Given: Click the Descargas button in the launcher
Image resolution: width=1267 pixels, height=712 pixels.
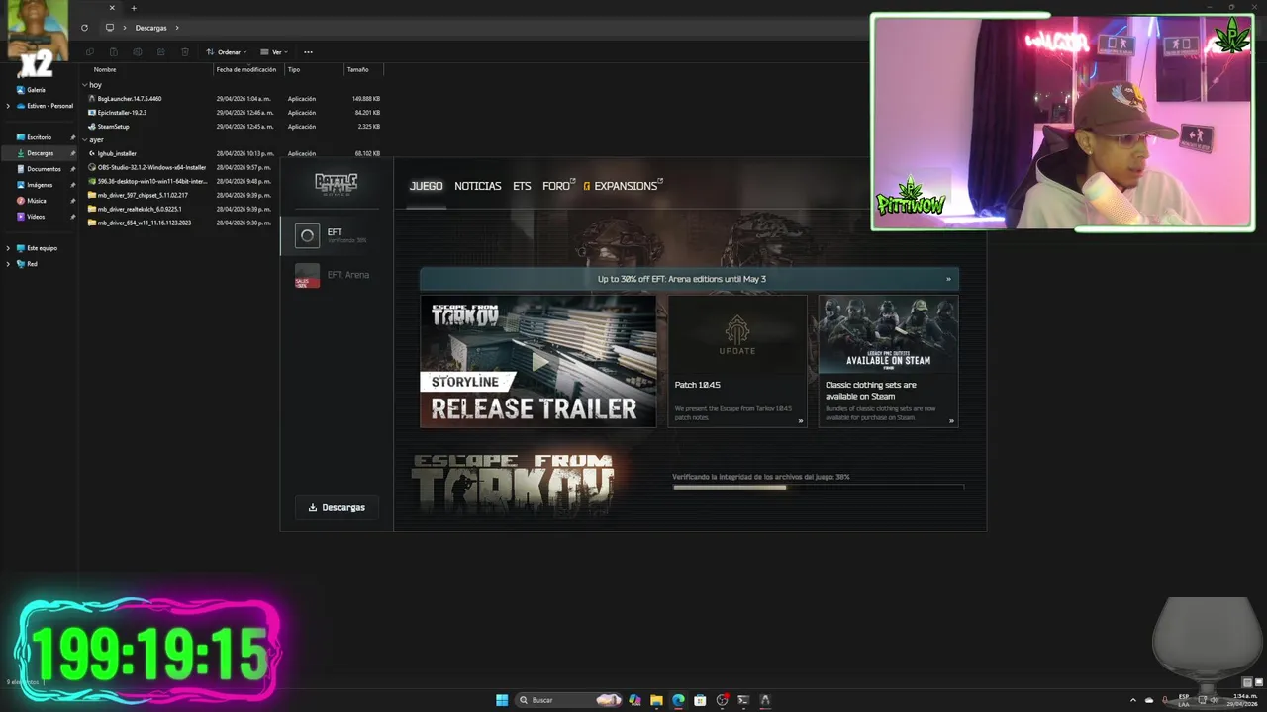Looking at the screenshot, I should [x=337, y=507].
